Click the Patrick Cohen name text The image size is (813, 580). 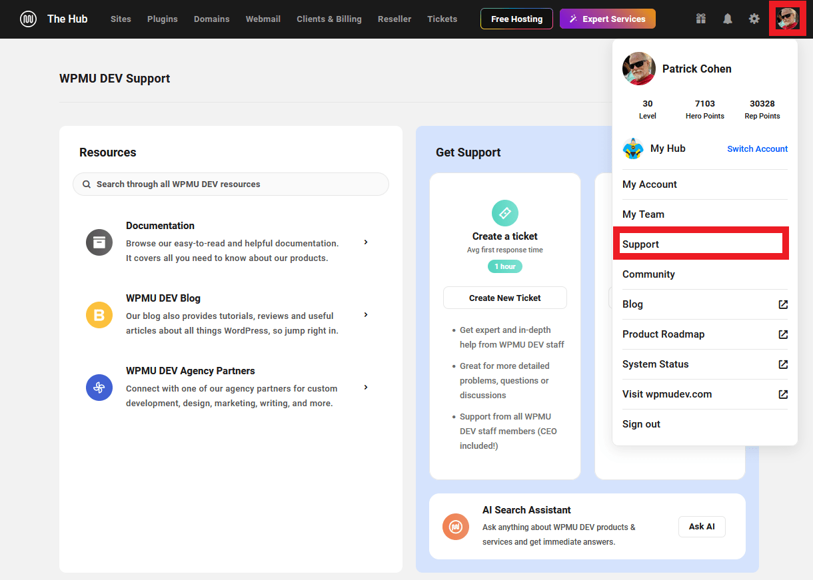click(697, 69)
